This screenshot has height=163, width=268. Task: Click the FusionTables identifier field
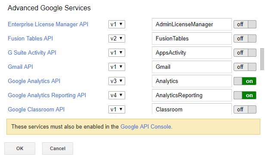coord(192,38)
